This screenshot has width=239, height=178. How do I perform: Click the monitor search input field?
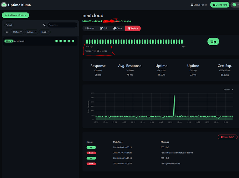[62, 25]
